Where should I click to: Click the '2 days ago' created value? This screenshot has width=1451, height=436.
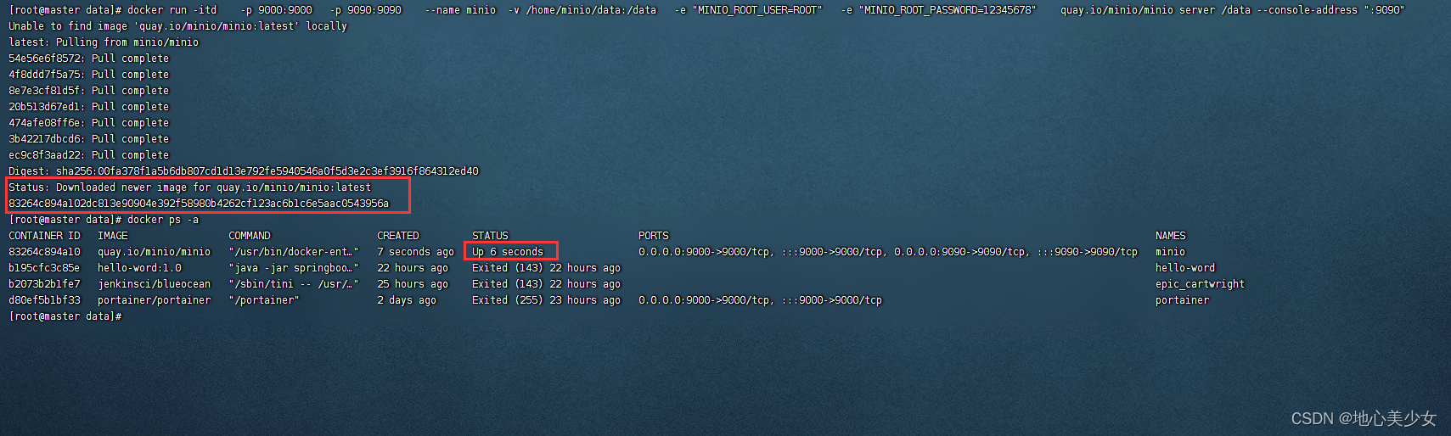pyautogui.click(x=407, y=300)
